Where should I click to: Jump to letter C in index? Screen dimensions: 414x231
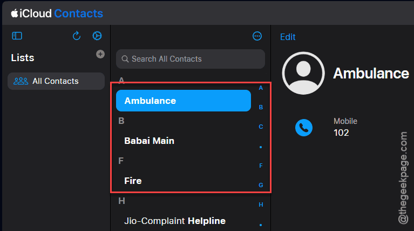click(x=261, y=127)
